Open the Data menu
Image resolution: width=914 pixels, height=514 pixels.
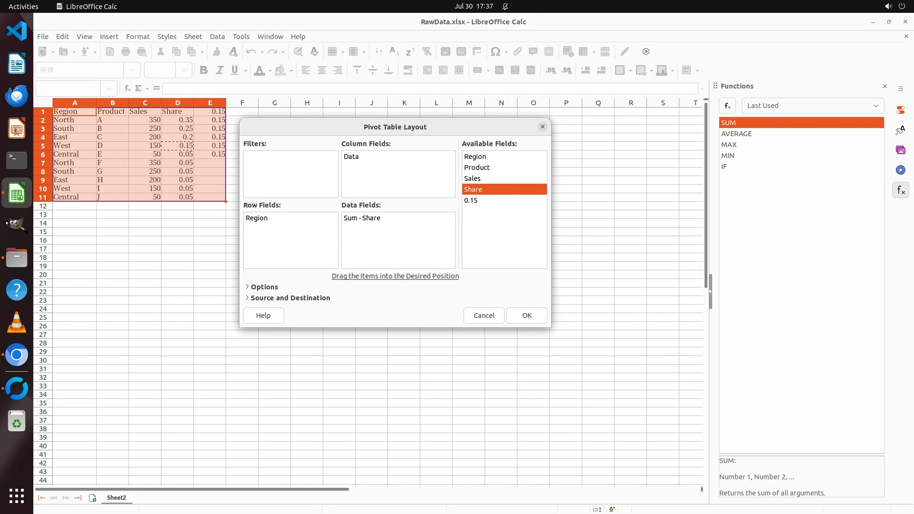point(217,36)
